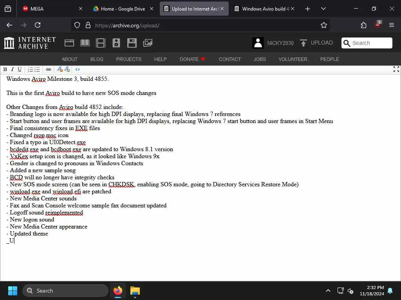Switch to Windows Aviro build tab
401x300 pixels.
click(264, 9)
